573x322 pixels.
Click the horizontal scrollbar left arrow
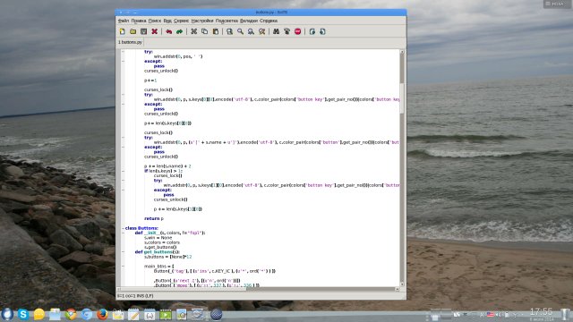[x=119, y=289]
